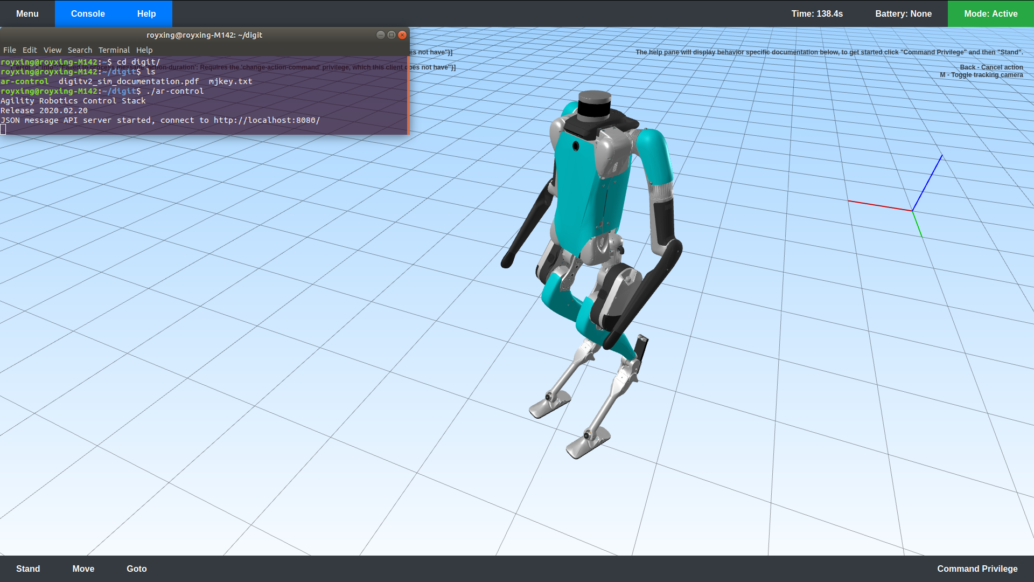Click the terminal title bar text
This screenshot has height=582, width=1034.
pos(204,35)
